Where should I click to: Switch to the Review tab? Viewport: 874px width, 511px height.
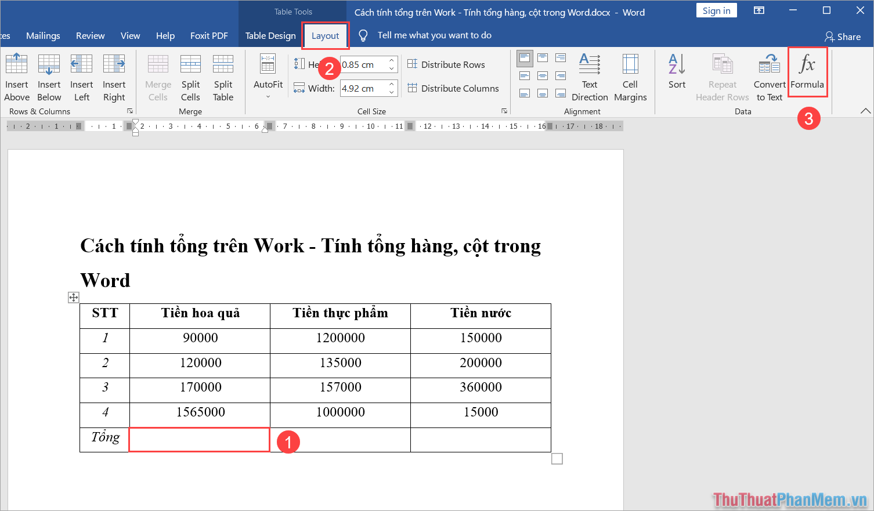[x=91, y=35]
